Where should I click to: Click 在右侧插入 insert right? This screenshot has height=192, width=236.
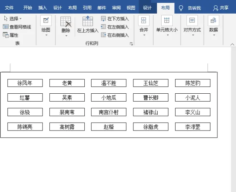click(x=115, y=35)
